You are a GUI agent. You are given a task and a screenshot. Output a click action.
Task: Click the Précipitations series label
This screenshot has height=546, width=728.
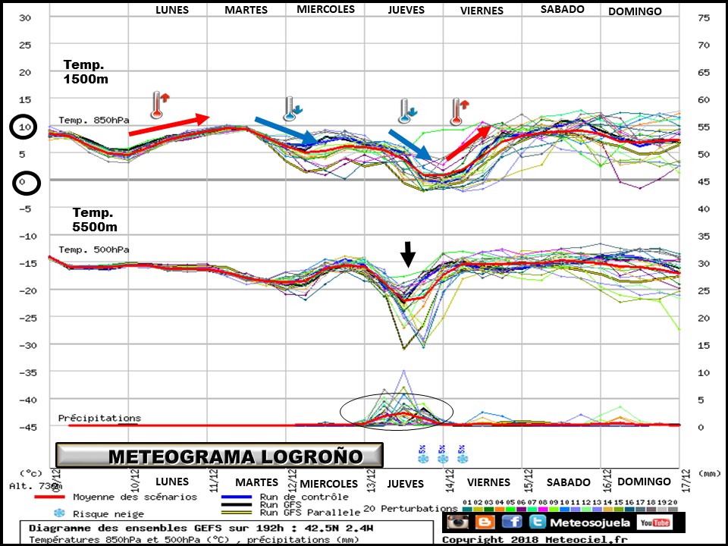click(x=99, y=418)
